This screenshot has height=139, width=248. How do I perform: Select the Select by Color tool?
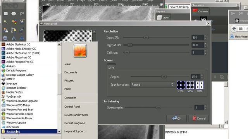click(x=14, y=22)
